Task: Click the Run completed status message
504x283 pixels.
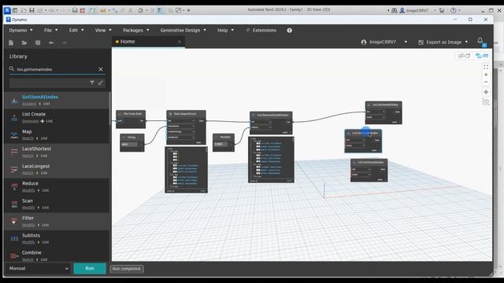Action: click(127, 269)
